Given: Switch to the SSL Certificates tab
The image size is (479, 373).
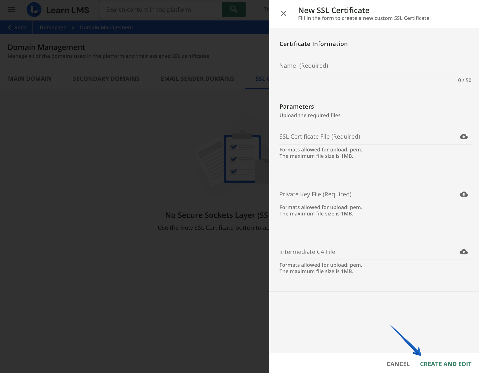Looking at the screenshot, I should [x=262, y=78].
